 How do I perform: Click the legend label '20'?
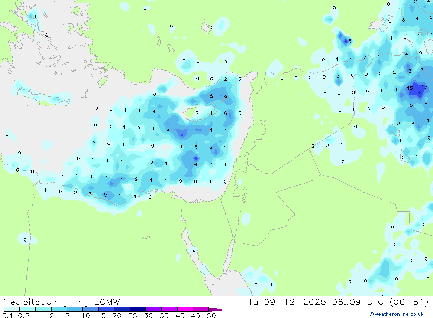point(117,315)
